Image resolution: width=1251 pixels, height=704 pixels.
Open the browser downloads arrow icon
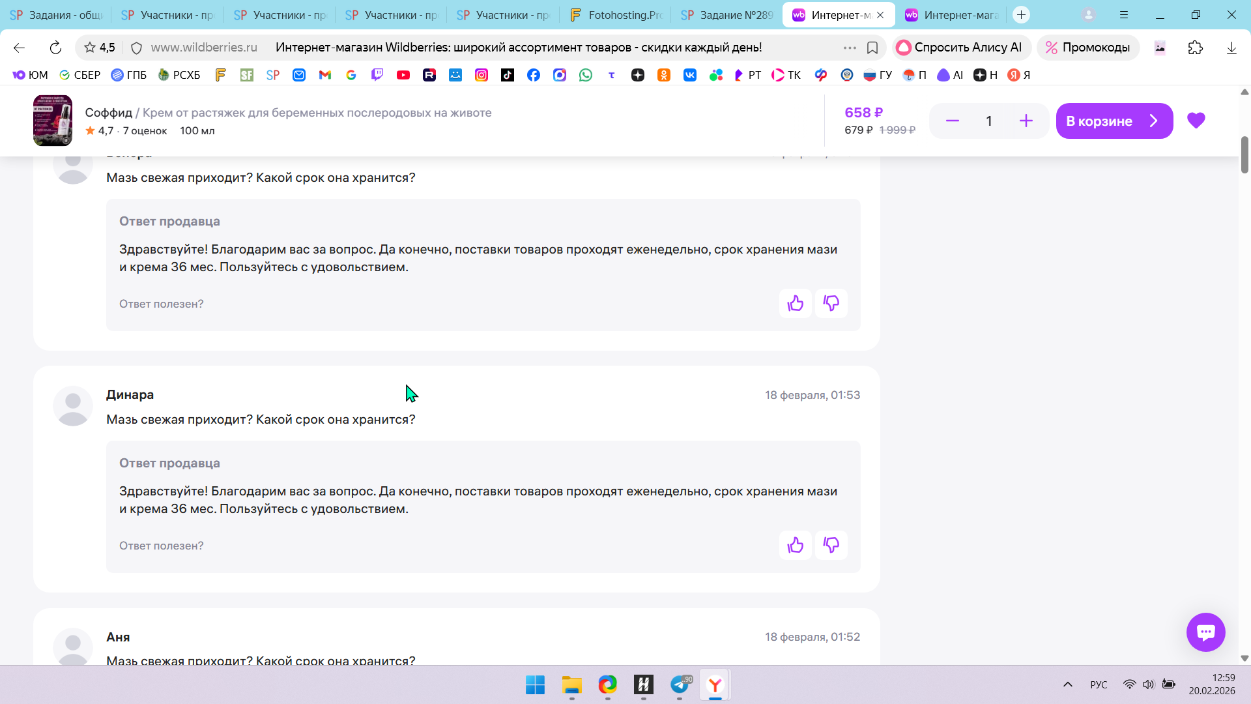pos(1231,48)
